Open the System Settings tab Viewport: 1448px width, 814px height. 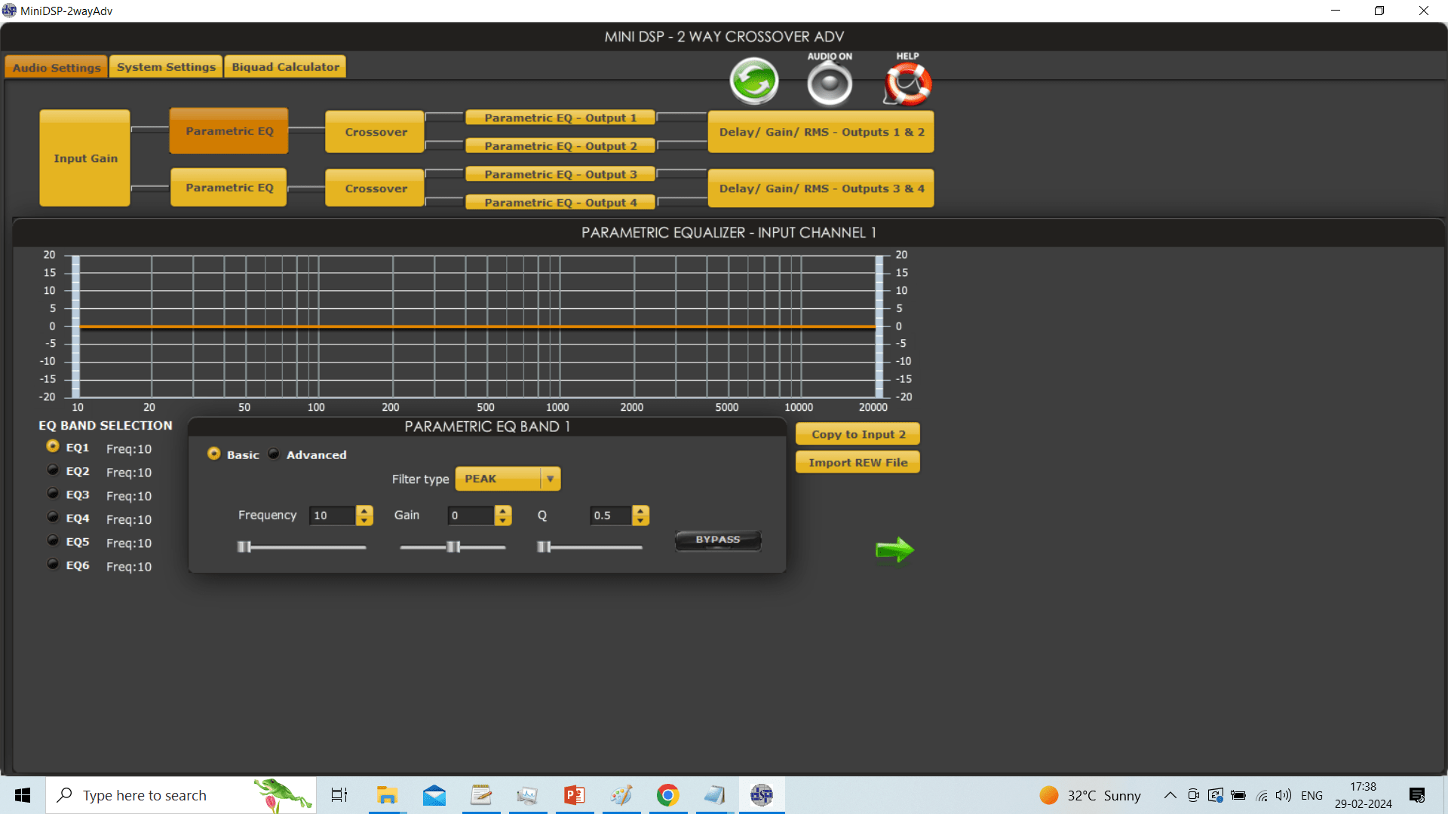pyautogui.click(x=166, y=67)
